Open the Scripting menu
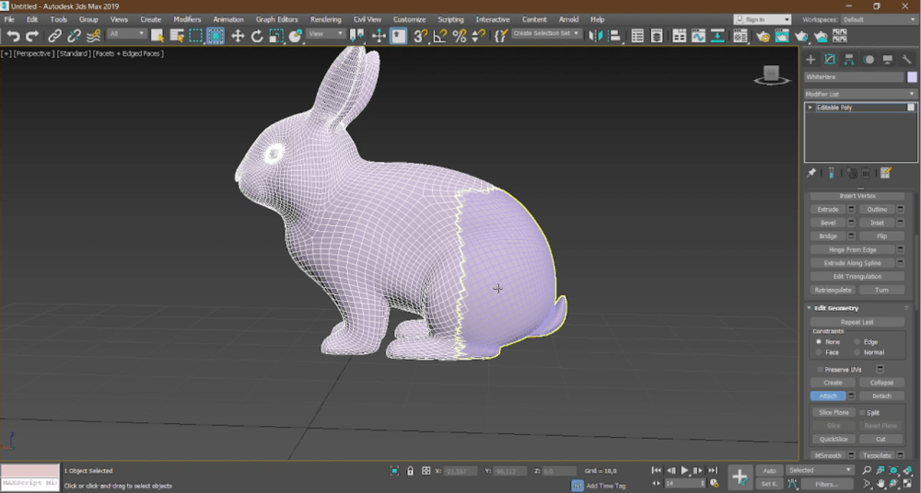This screenshot has height=493, width=921. [x=450, y=19]
